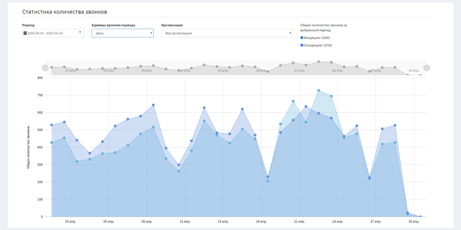Screen dimensions: 461x230
Task: Click the 30 апр. label on the bottom axis
Action: pyautogui.click(x=414, y=222)
